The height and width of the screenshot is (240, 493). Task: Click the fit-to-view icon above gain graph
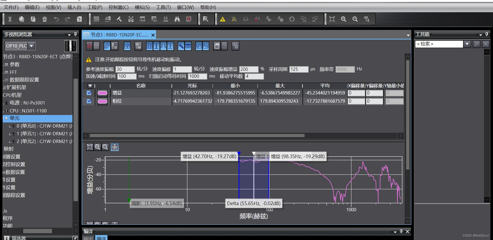(90, 147)
